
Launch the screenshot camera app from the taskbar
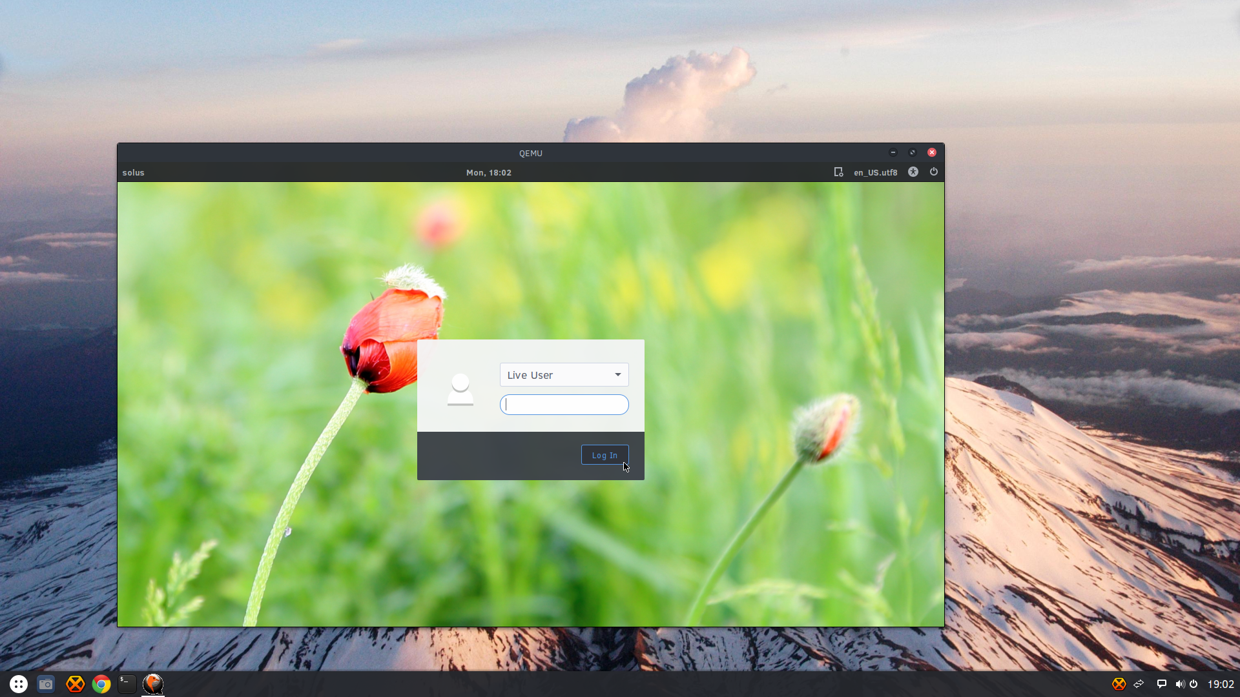click(46, 684)
